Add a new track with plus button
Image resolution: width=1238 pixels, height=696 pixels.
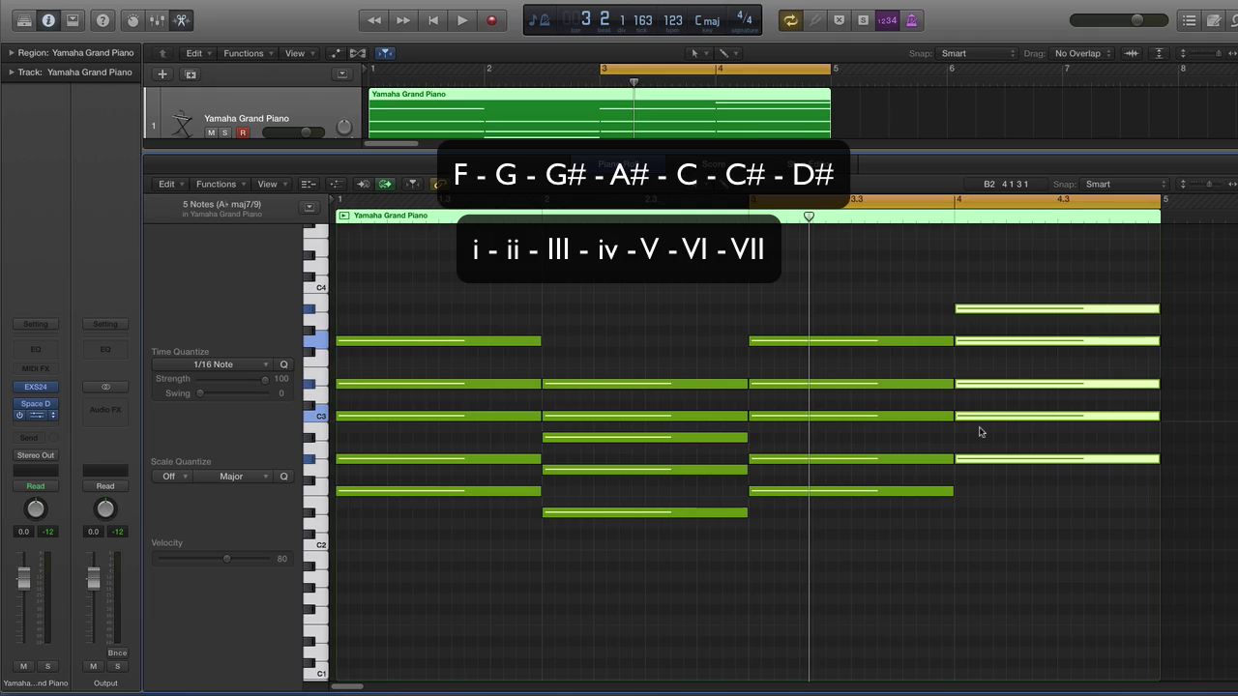162,74
